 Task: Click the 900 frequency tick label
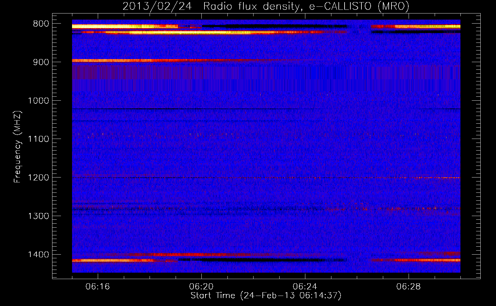[x=41, y=62]
